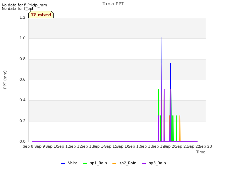Click the 0.6 y-axis tick label
The width and height of the screenshot is (227, 170).
click(x=22, y=79)
